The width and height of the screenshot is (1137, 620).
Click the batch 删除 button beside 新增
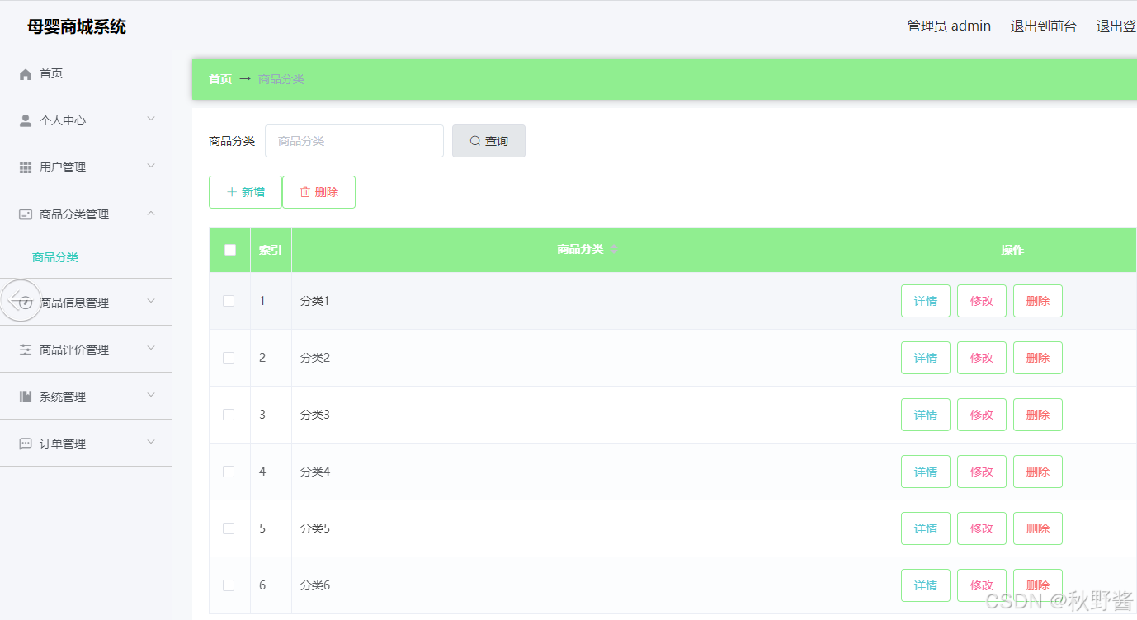(318, 192)
